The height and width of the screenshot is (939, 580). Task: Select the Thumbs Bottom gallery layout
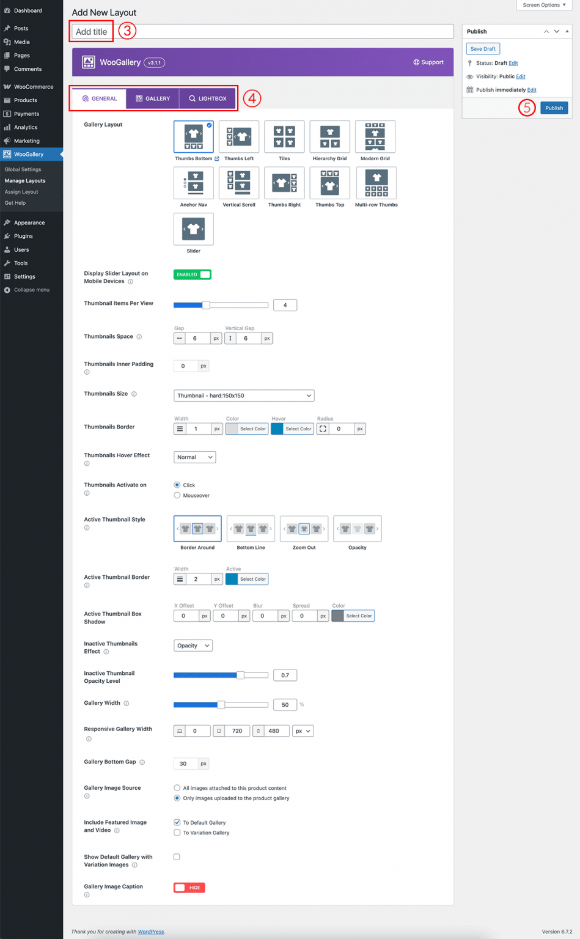[x=193, y=137]
